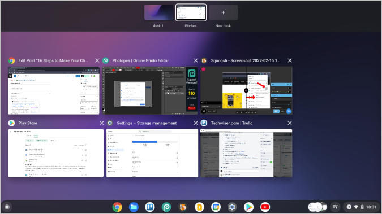Click Trello icon beside Techwiser.com title

pos(204,123)
